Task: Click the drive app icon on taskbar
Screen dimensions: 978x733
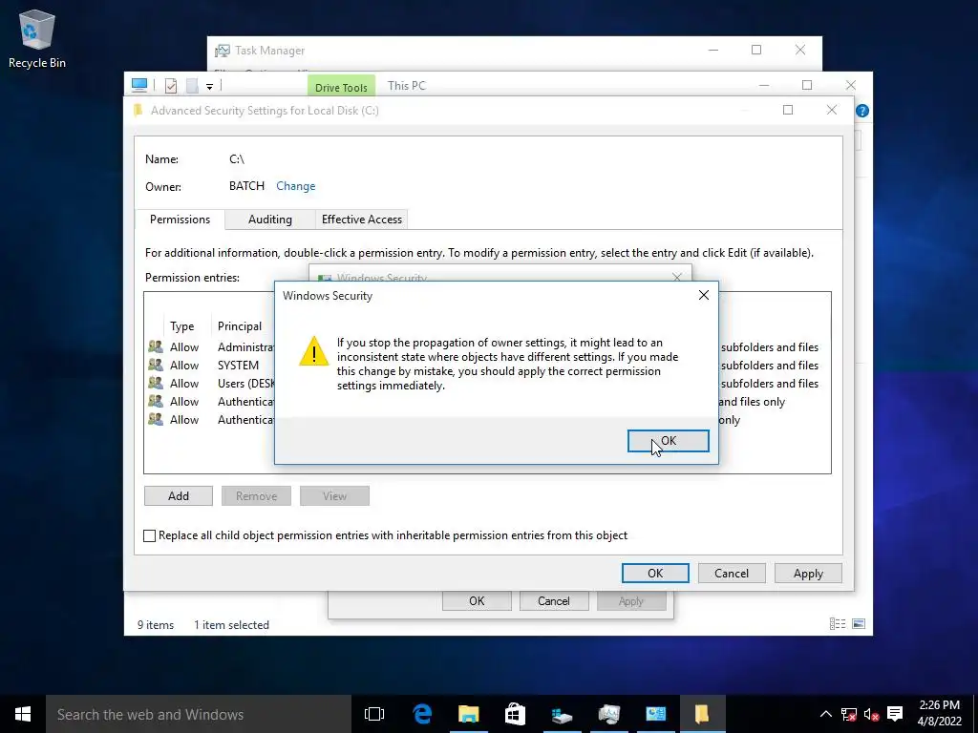Action: coord(562,714)
